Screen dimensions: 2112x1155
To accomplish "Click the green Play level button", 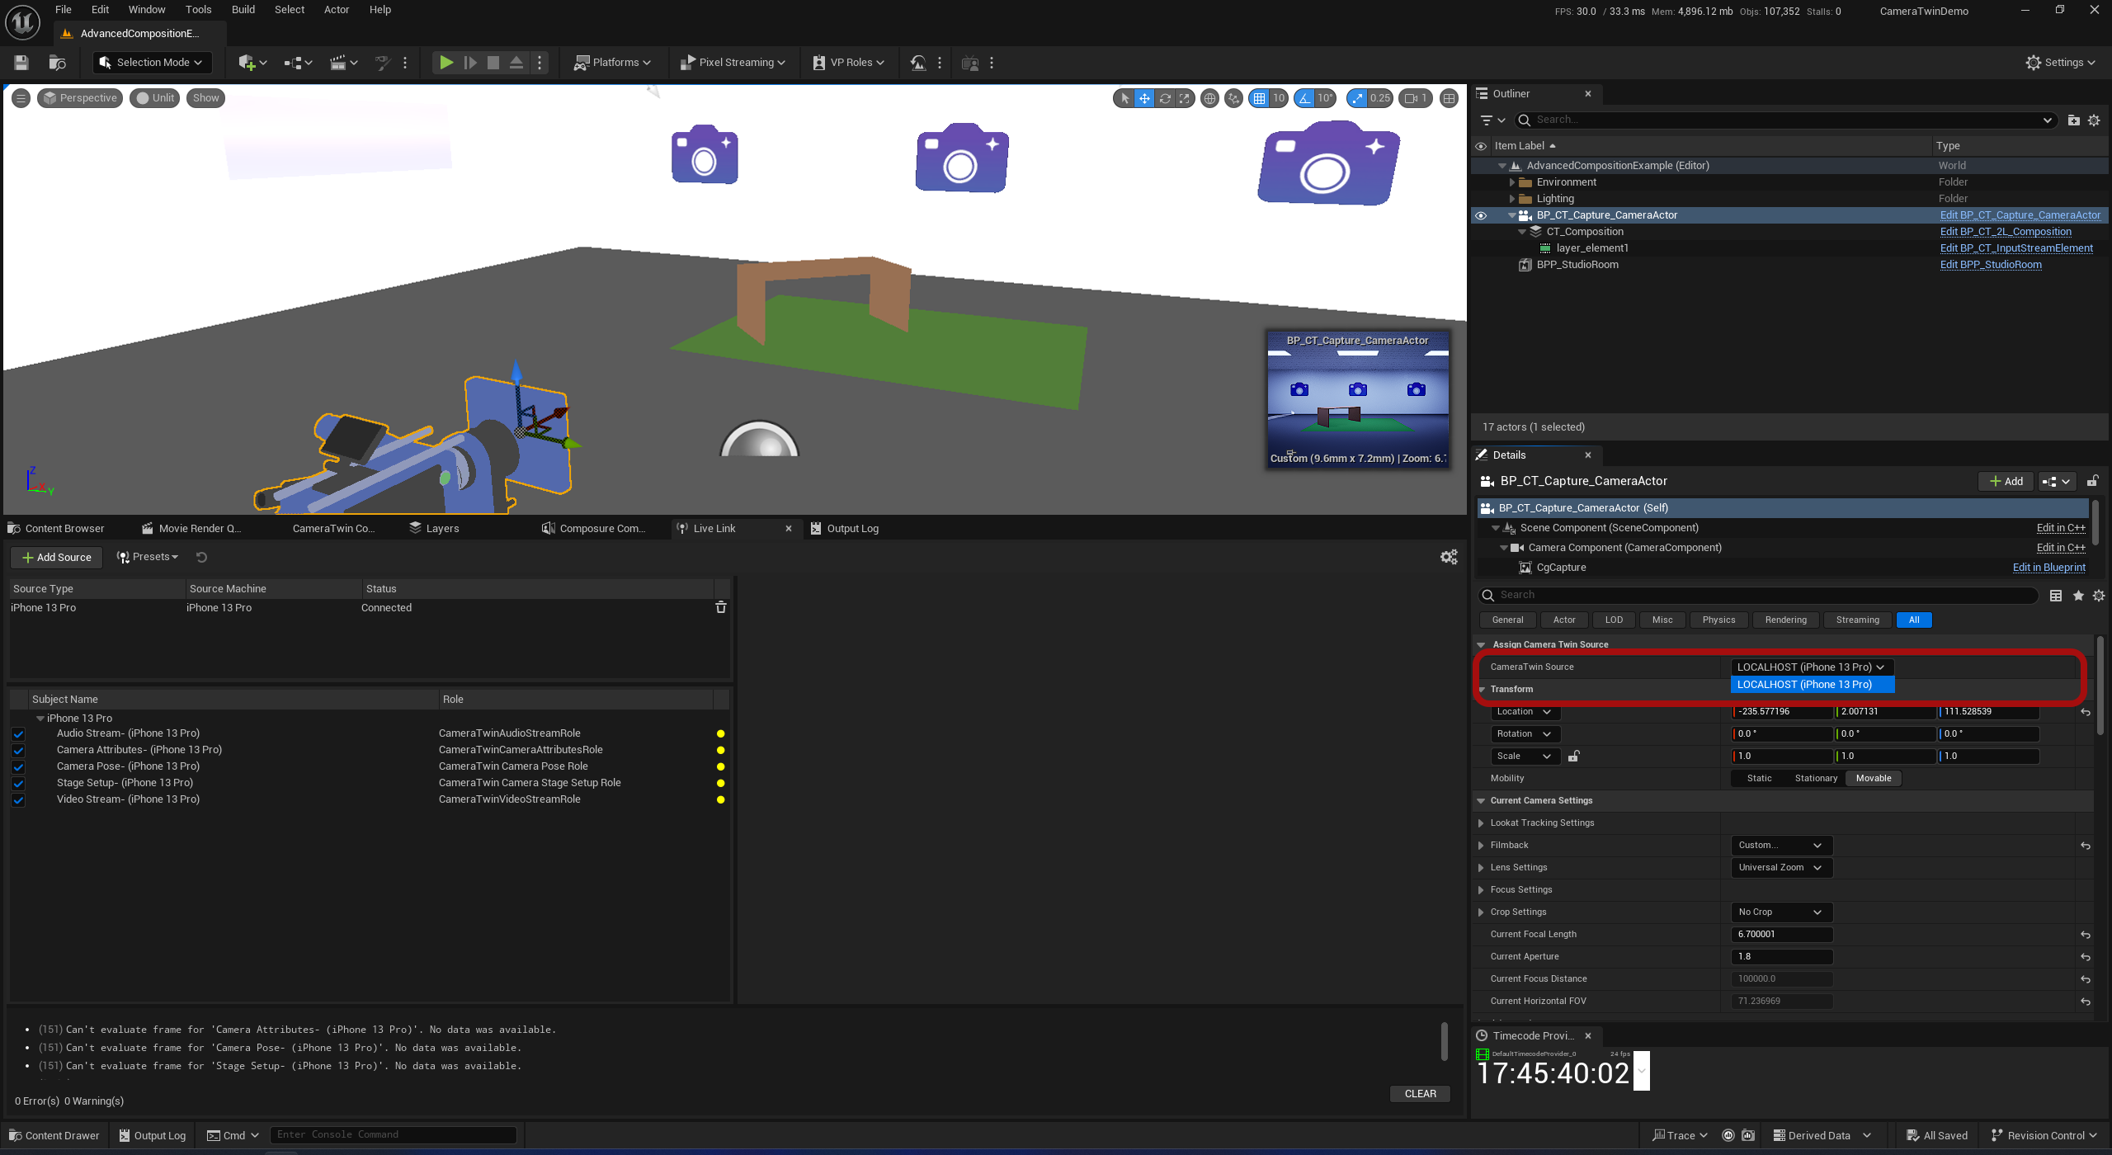I will pyautogui.click(x=445, y=63).
